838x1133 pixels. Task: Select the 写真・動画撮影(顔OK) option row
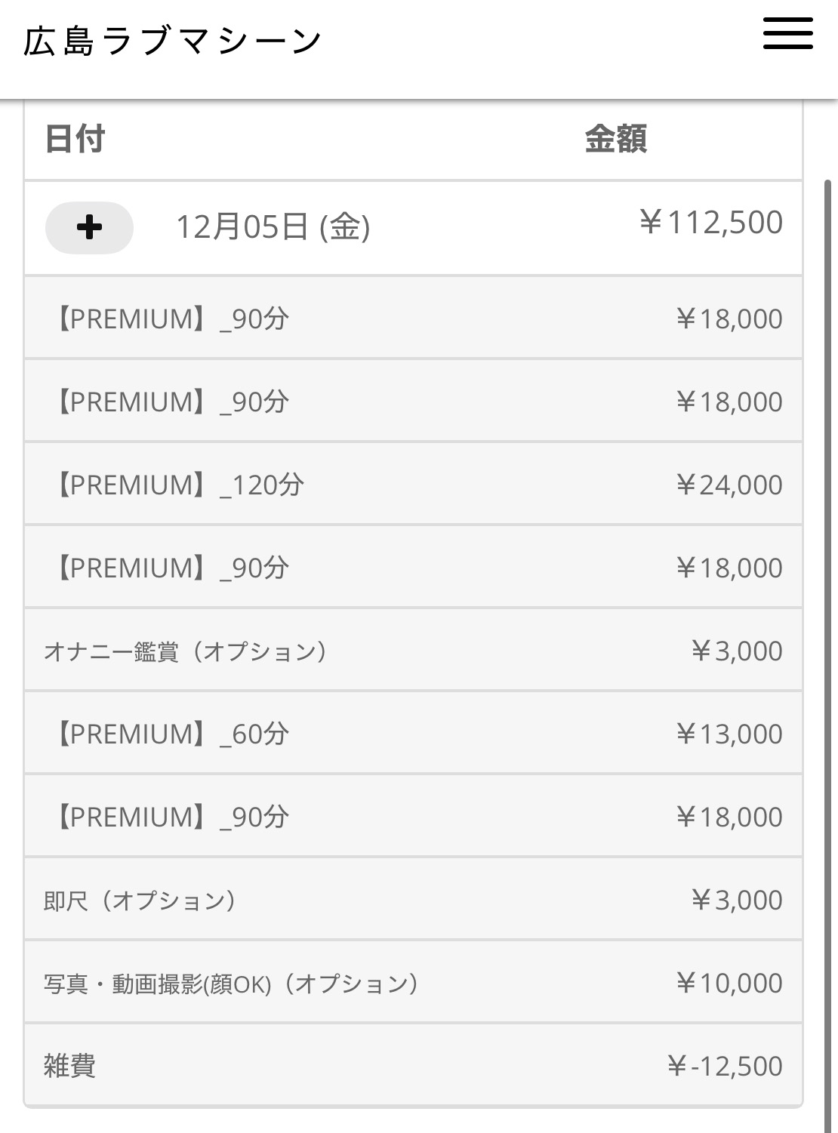[x=231, y=984]
